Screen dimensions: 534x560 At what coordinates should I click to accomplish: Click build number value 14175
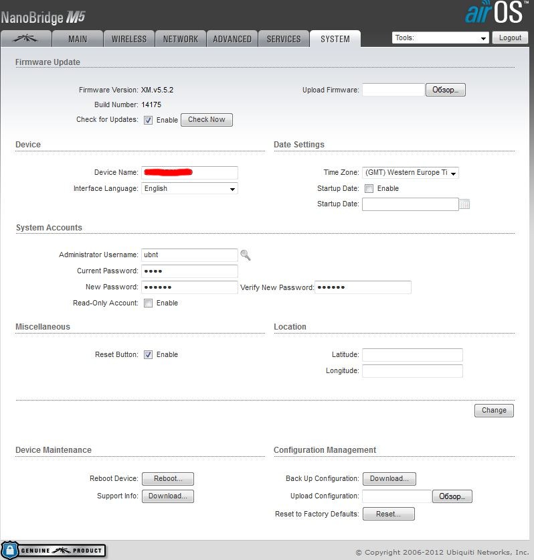[x=151, y=104]
